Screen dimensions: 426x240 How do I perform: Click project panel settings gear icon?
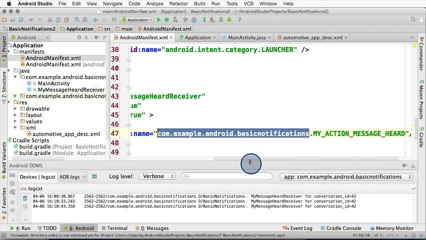[x=96, y=37]
